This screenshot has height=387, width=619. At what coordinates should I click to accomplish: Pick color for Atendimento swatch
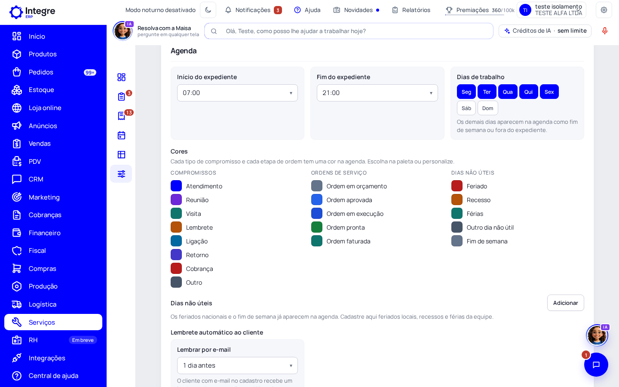click(x=176, y=186)
